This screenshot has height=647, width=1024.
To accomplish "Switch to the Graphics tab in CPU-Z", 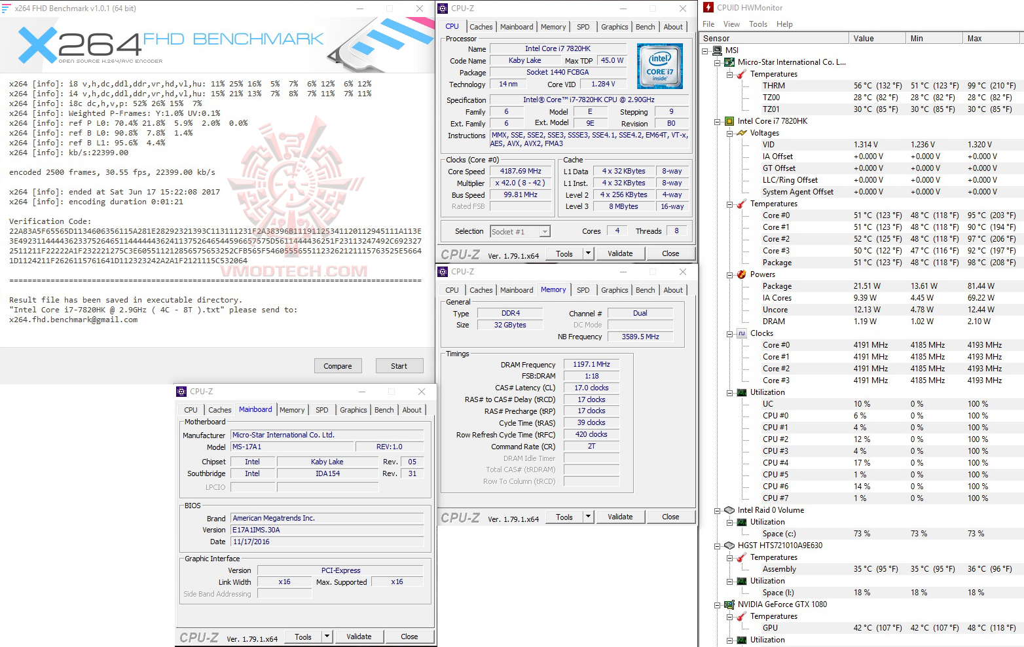I will coord(614,26).
